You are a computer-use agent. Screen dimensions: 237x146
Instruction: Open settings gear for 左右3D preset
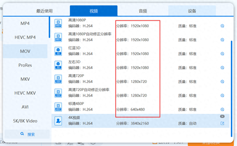tap(222, 68)
